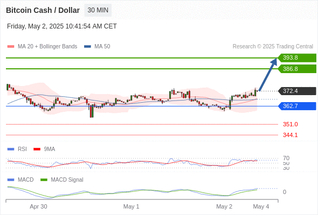Select the 393.8 green resistance label
Viewport: 318px width, 215px height.
point(297,58)
